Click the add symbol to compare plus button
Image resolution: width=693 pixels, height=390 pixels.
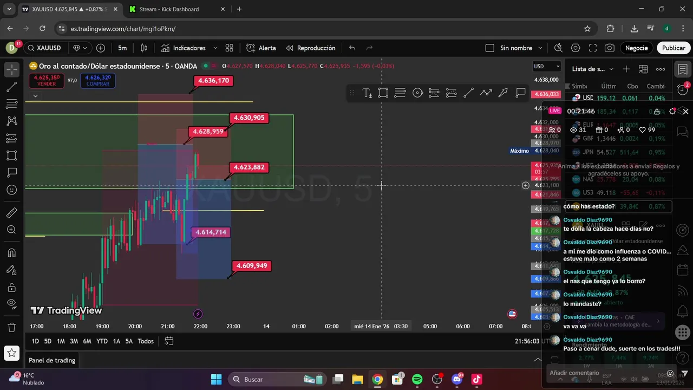point(101,48)
